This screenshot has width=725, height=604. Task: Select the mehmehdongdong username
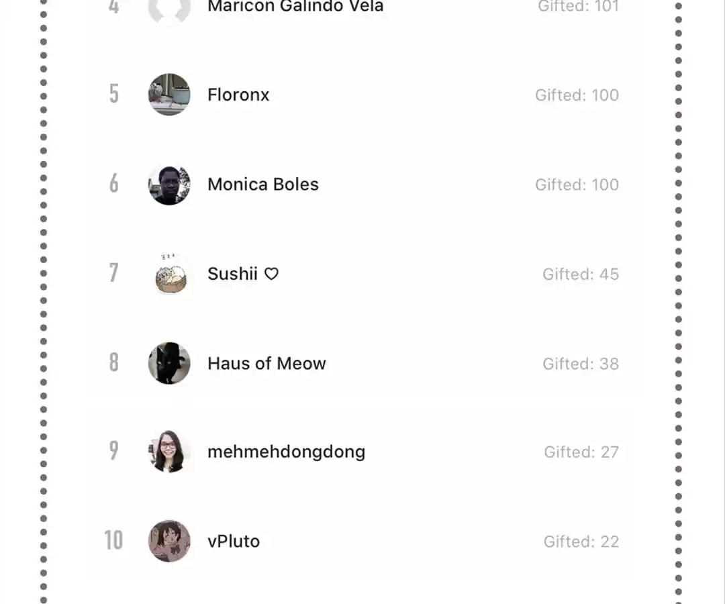pos(286,452)
